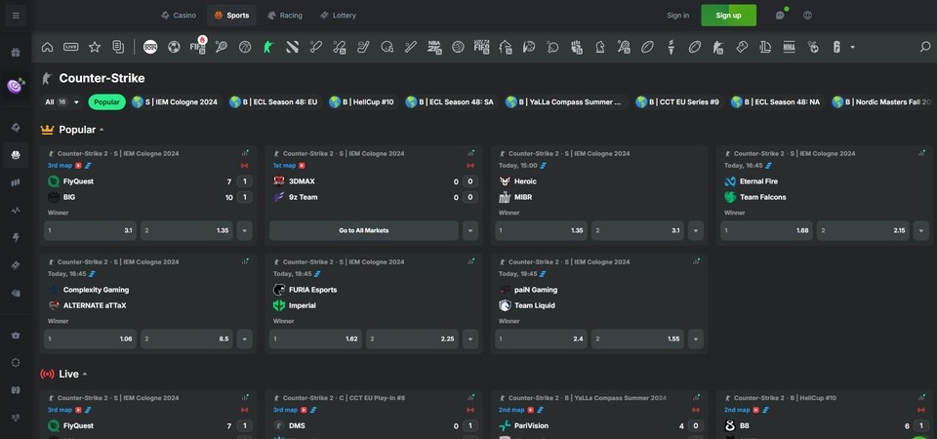
Task: Bet on BIG to win at 1.35
Action: point(187,230)
